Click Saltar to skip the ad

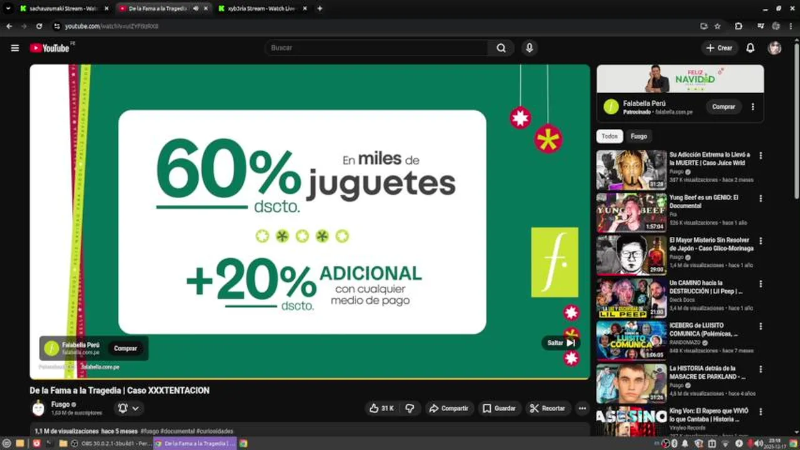(561, 342)
